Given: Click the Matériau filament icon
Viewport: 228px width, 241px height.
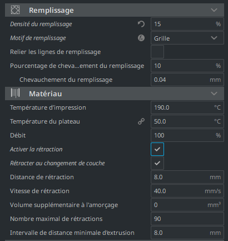Looking at the screenshot, I should (15, 93).
